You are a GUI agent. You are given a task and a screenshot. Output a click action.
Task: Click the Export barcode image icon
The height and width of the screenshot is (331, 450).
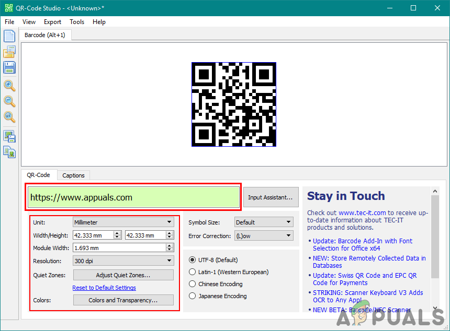(x=9, y=136)
